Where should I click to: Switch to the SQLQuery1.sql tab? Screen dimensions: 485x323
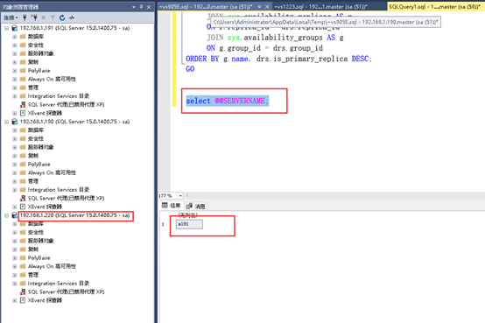click(434, 6)
